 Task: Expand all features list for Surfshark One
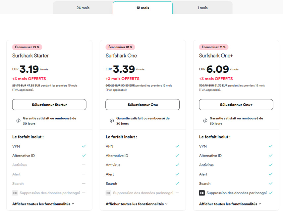[137, 204]
